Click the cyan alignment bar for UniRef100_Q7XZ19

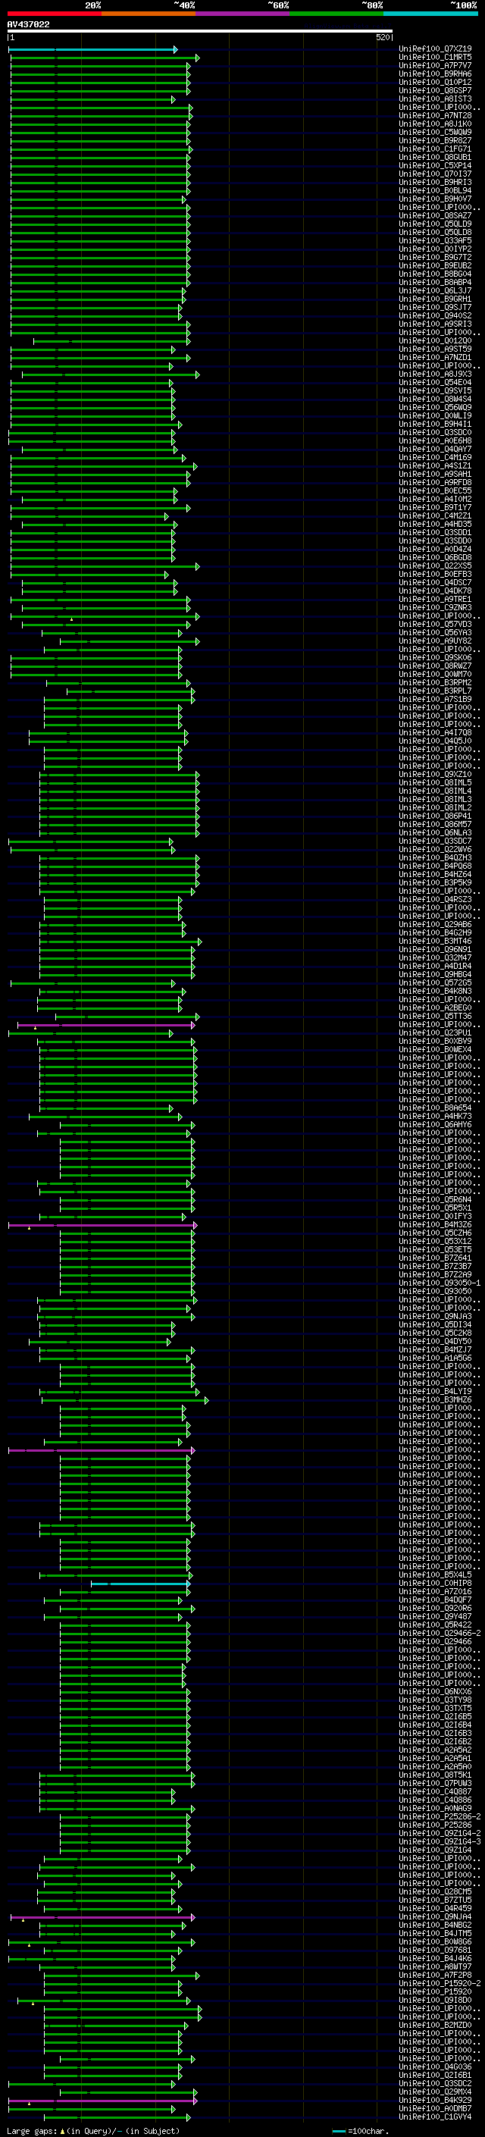92,50
